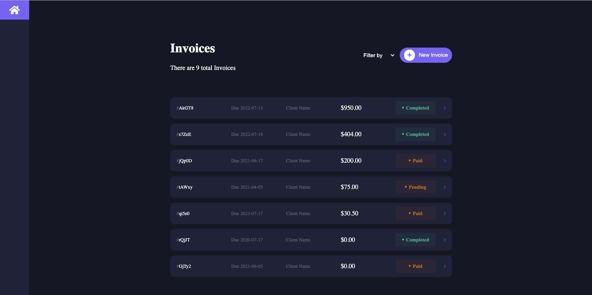592x295 pixels.
Task: Click the arrow icon on invoice s7ZeE
Action: [x=444, y=134]
